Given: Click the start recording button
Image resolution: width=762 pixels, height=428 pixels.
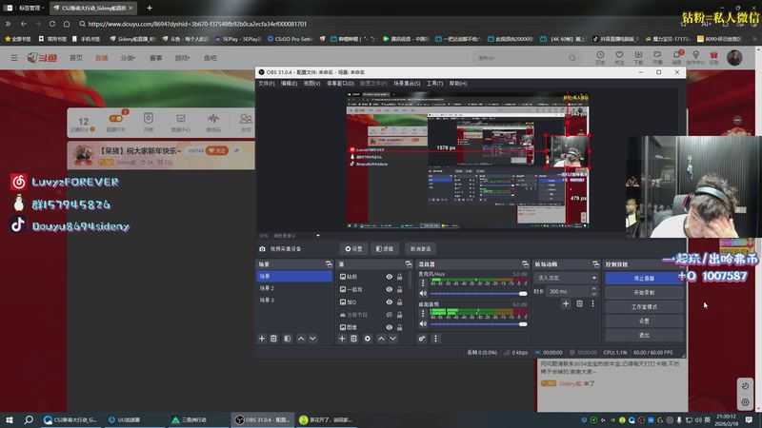Looking at the screenshot, I should [644, 293].
